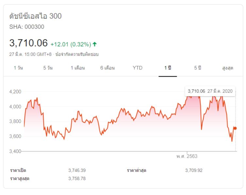Click the "SHA: 000300" ticker text
The width and height of the screenshot is (246, 195).
coord(27,27)
